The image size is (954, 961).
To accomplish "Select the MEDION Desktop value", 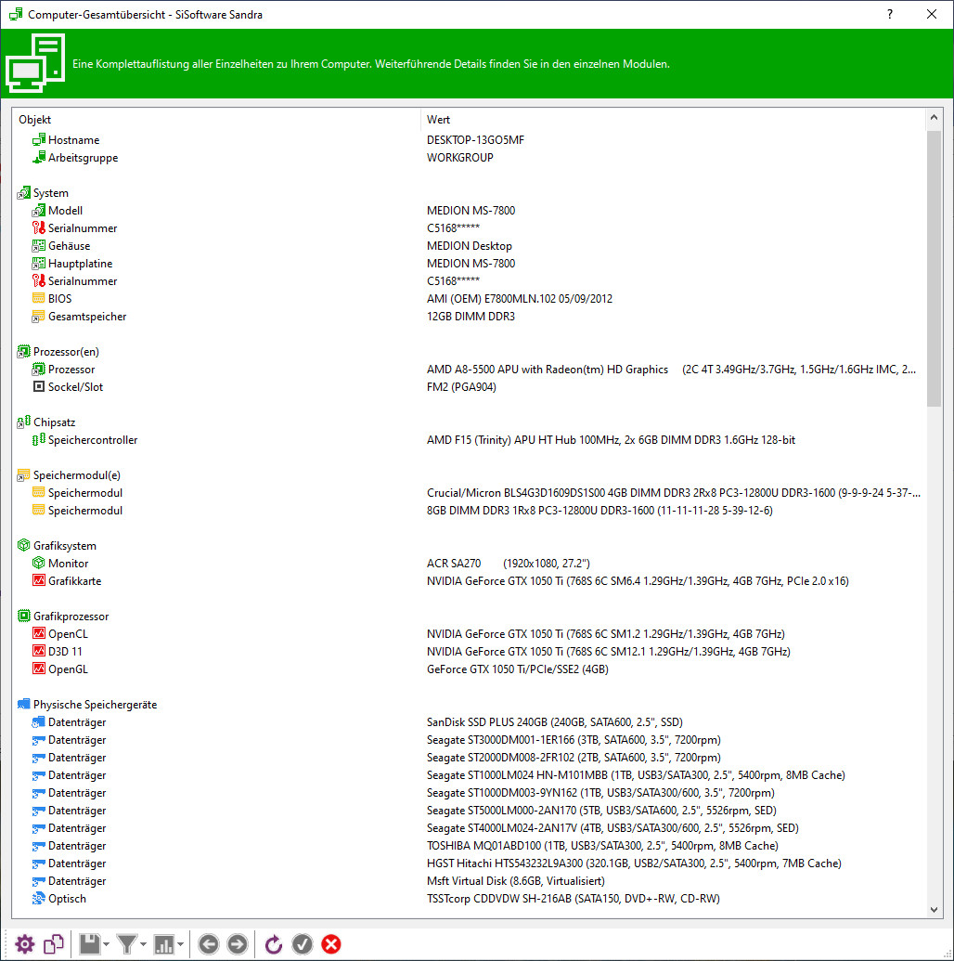I will (470, 246).
